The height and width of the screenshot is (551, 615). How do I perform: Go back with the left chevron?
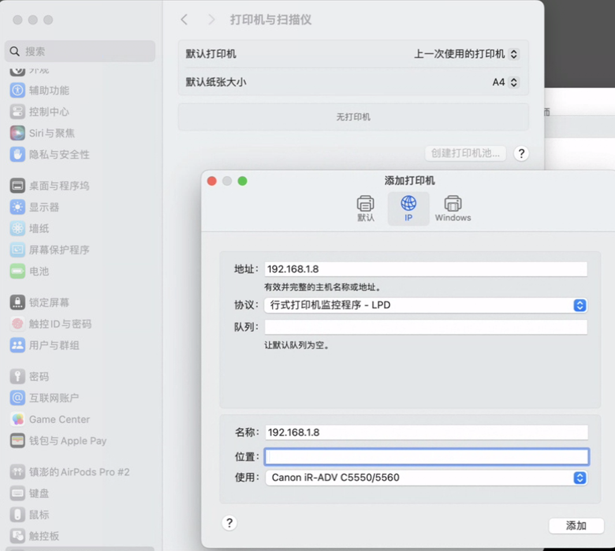click(184, 20)
